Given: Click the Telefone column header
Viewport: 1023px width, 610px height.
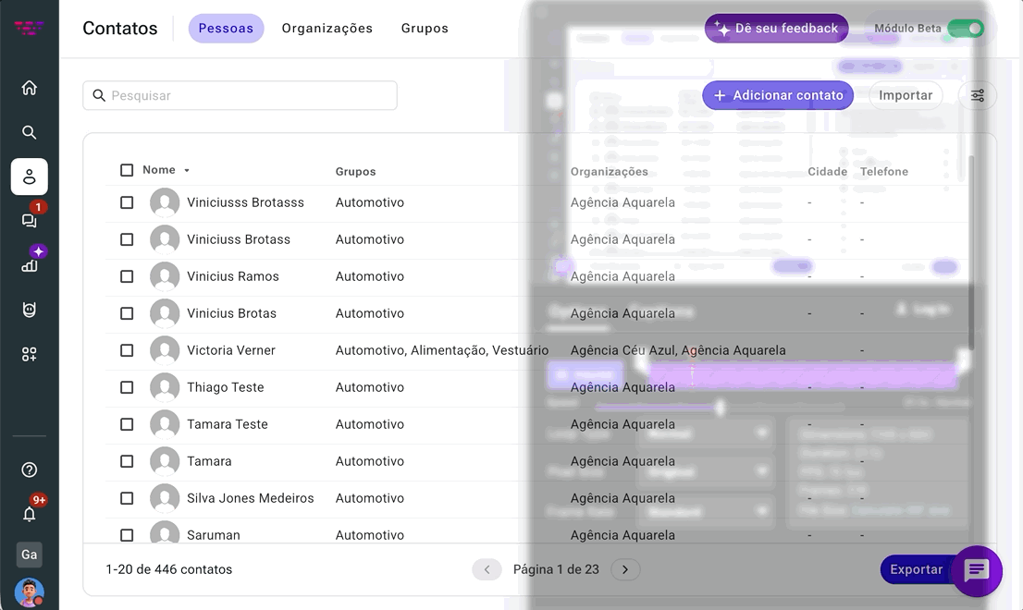Looking at the screenshot, I should (884, 171).
